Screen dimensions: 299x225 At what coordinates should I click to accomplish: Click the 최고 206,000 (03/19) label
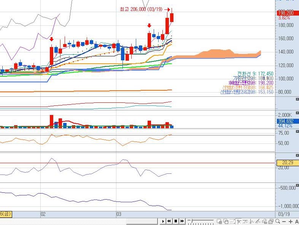pos(141,9)
